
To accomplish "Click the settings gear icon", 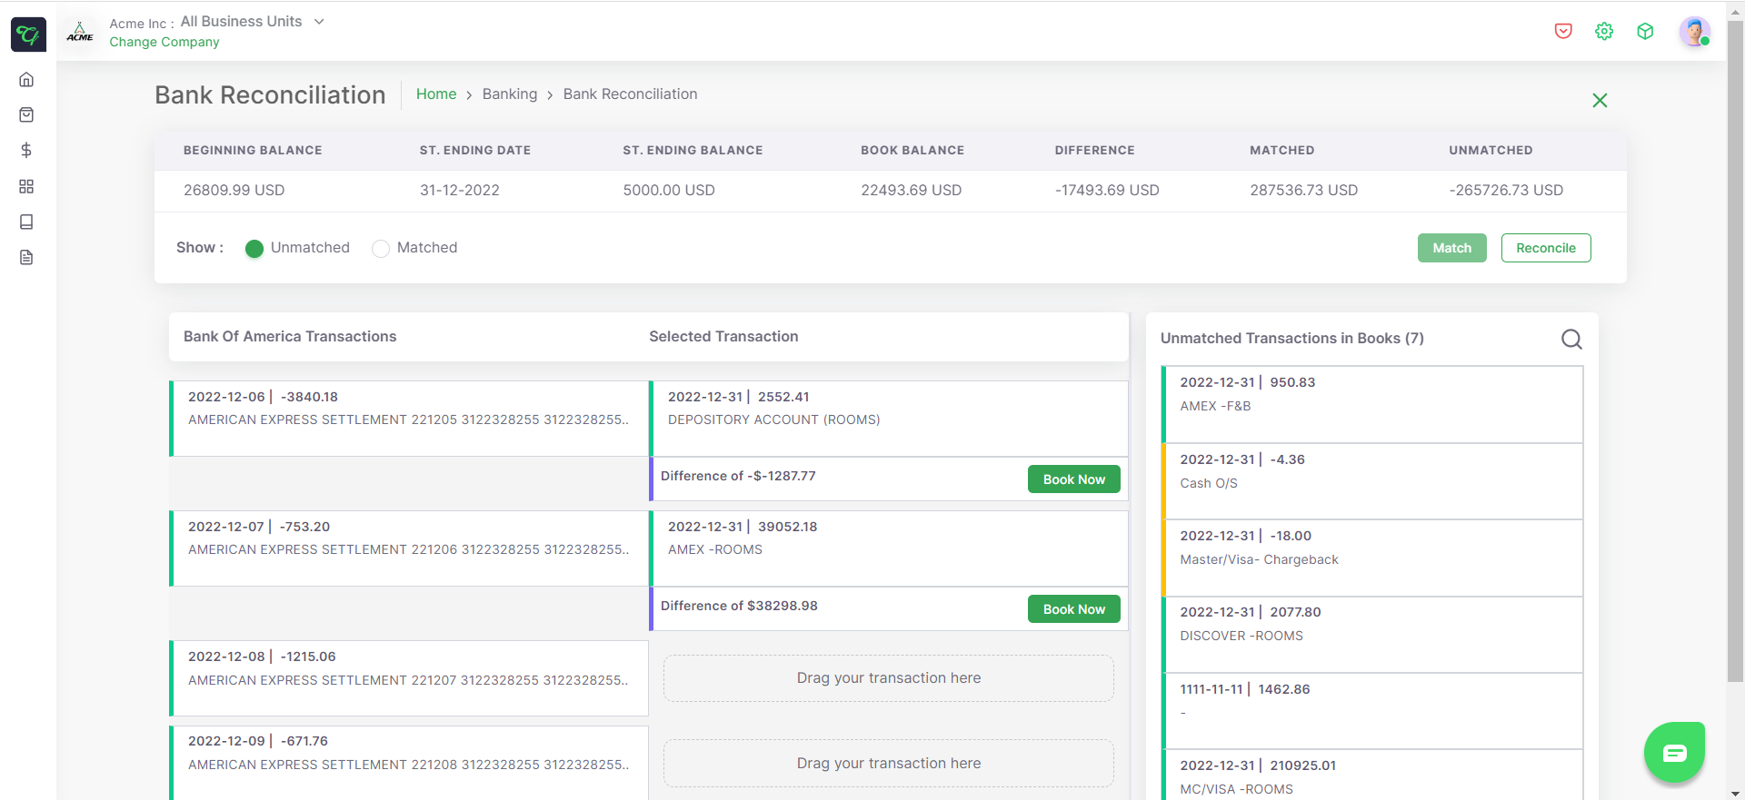I will (x=1604, y=32).
